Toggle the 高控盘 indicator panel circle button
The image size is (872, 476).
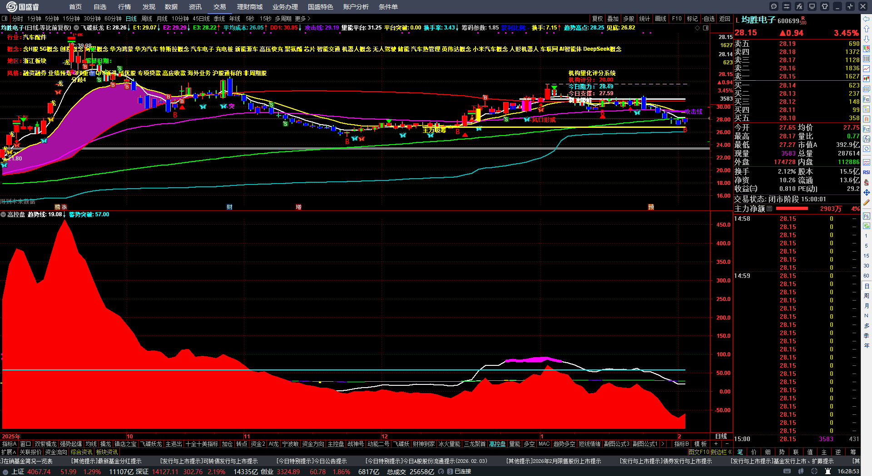tap(3, 214)
